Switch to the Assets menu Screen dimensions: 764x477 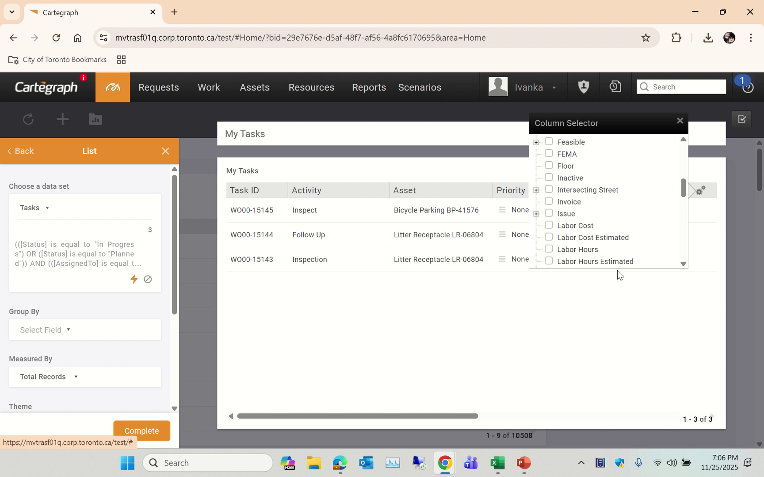pyautogui.click(x=254, y=87)
